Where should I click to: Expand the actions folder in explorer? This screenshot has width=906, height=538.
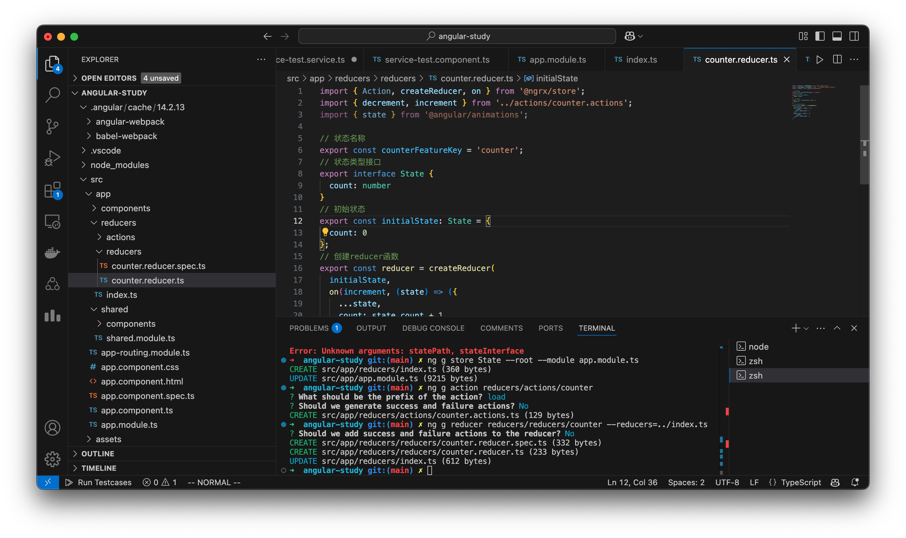pos(120,237)
